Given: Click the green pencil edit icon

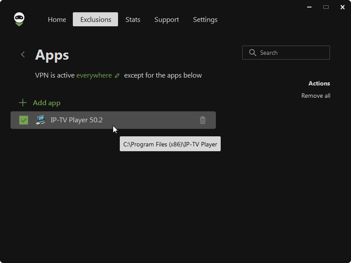Looking at the screenshot, I should tap(117, 75).
